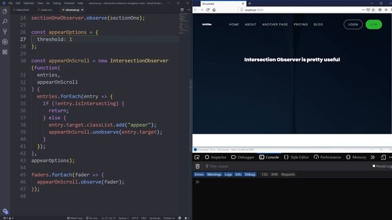Open the Style Editor devtools tab
This screenshot has width=392, height=220.
point(296,157)
